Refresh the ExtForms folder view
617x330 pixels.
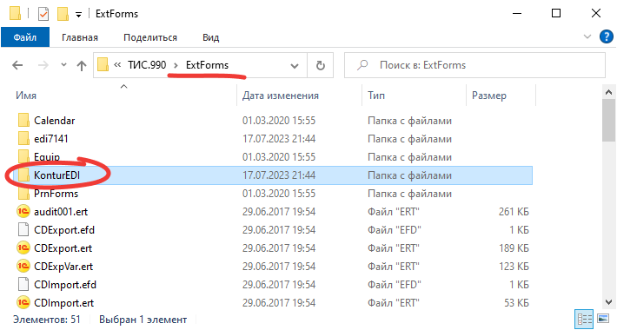tap(321, 65)
